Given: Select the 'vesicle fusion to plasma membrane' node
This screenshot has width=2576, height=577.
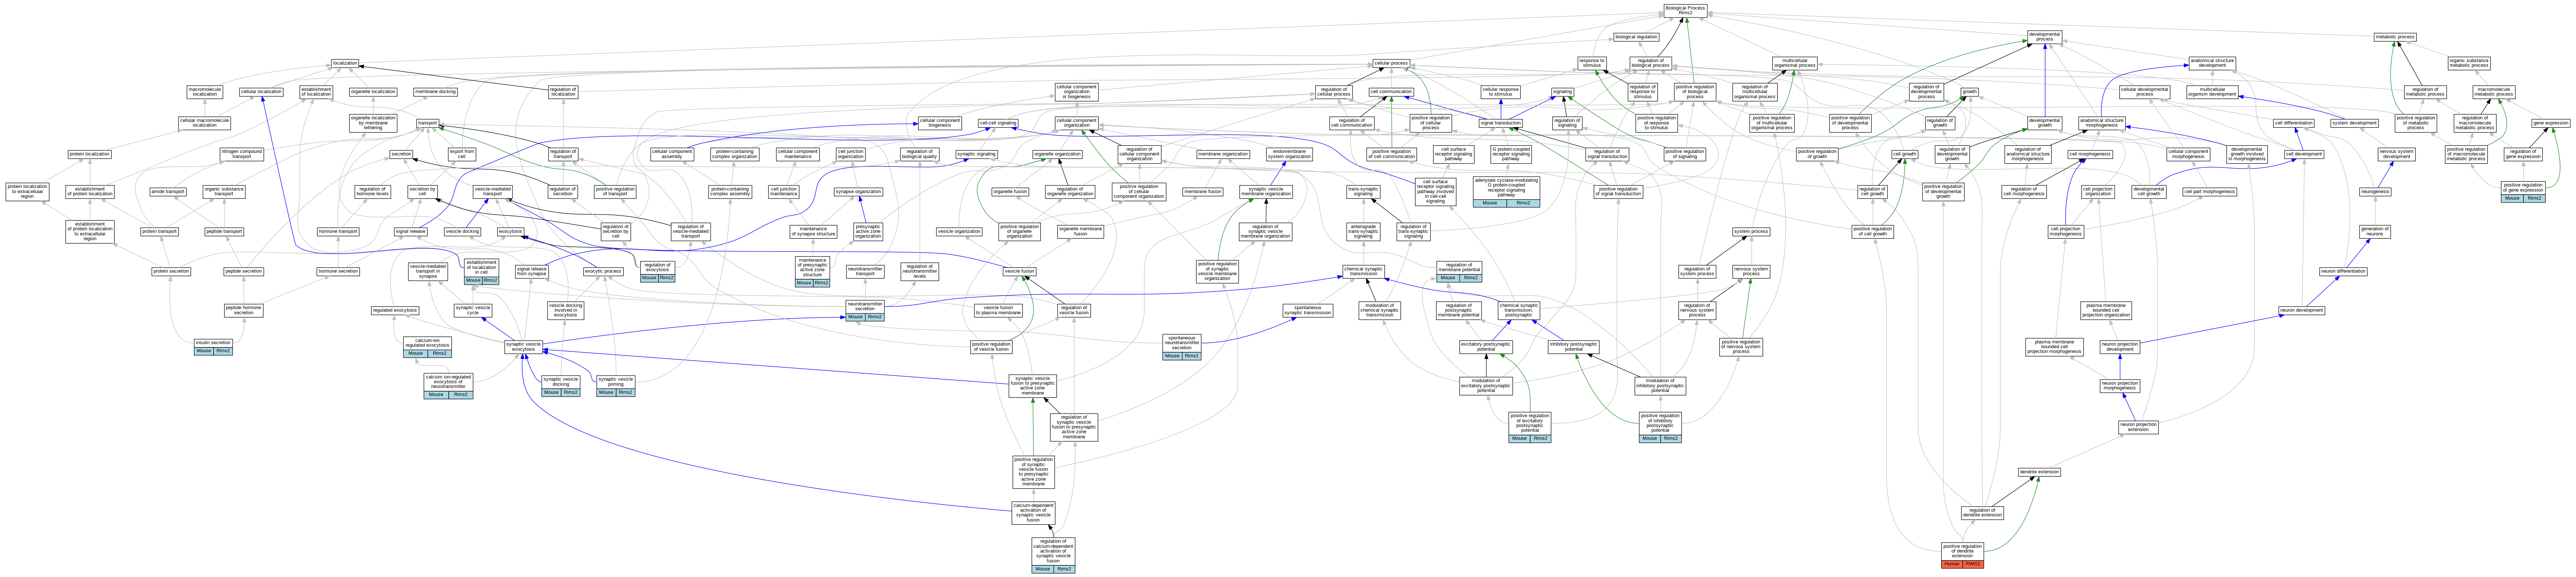Looking at the screenshot, I should [998, 311].
